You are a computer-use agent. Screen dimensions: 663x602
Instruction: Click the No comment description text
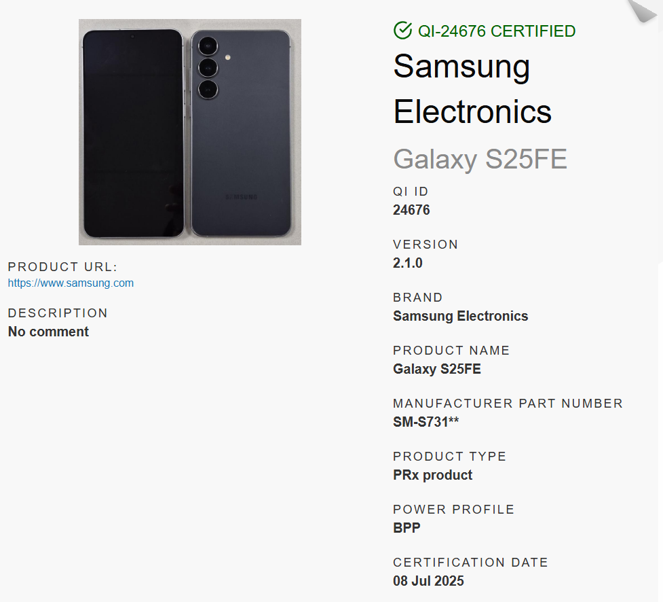coord(48,332)
